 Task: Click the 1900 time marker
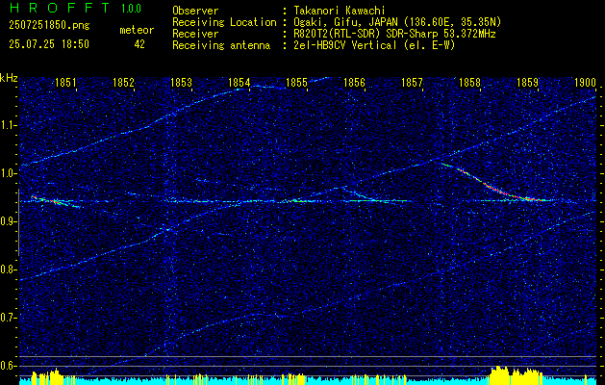pos(586,83)
